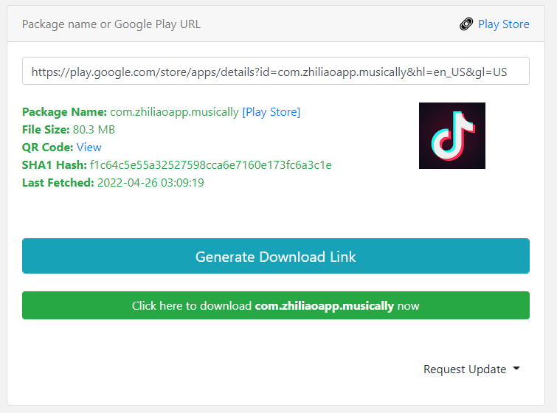Click the 'Package name or Google Play URL' heading

coord(111,24)
